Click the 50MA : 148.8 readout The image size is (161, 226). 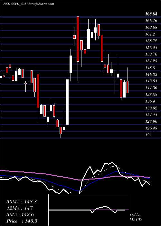click(x=22, y=202)
